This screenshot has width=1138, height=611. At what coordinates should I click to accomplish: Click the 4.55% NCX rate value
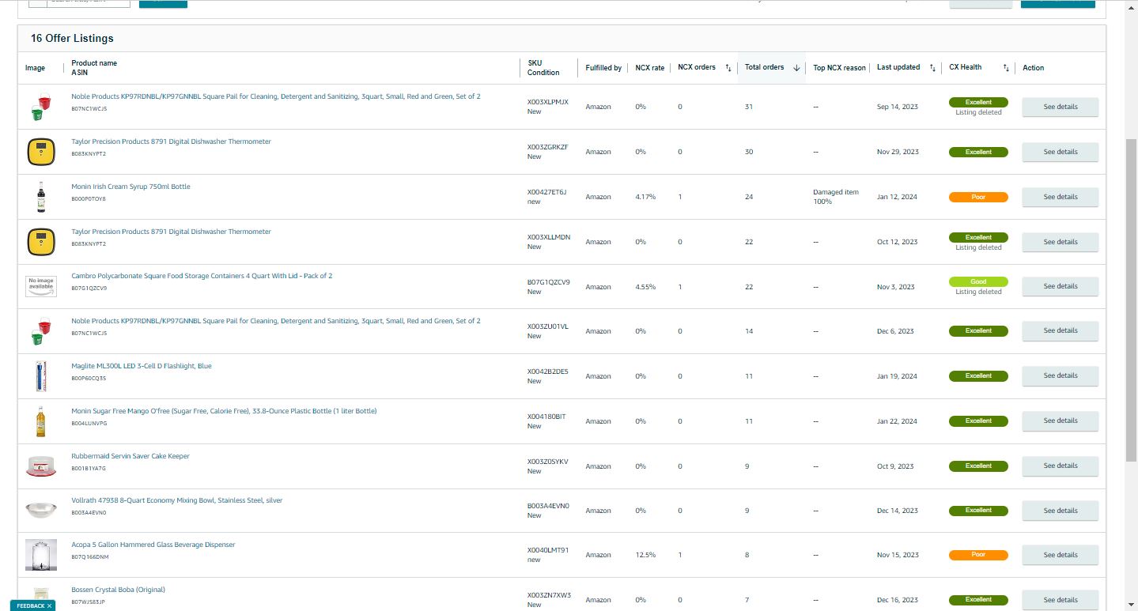pyautogui.click(x=645, y=287)
